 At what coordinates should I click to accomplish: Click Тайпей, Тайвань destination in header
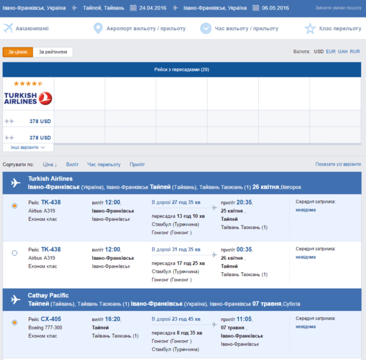(104, 8)
